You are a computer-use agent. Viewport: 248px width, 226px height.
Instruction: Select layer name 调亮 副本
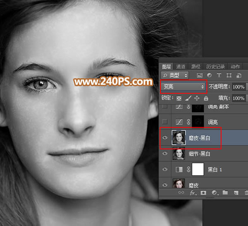coord(218,107)
